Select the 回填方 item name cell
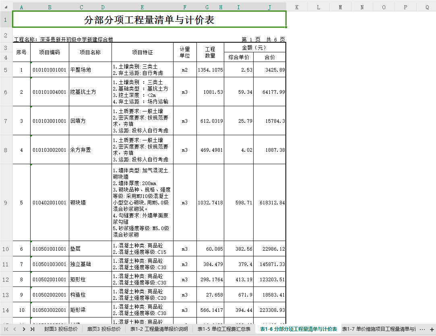 [90, 121]
